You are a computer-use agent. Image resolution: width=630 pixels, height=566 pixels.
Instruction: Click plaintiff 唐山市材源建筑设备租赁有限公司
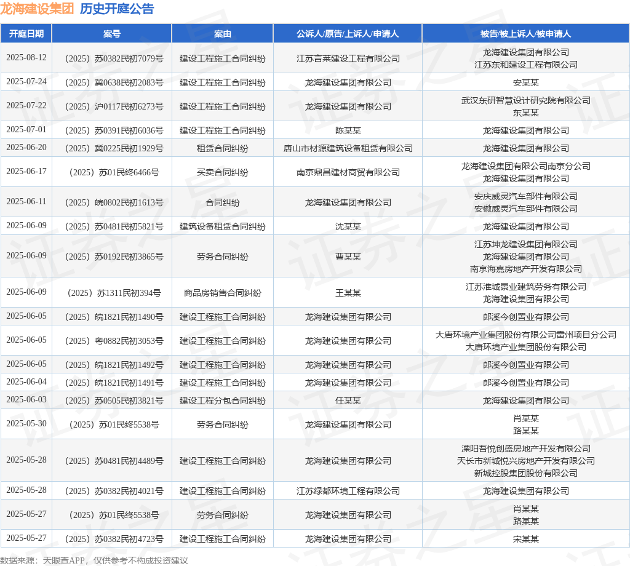(x=348, y=149)
